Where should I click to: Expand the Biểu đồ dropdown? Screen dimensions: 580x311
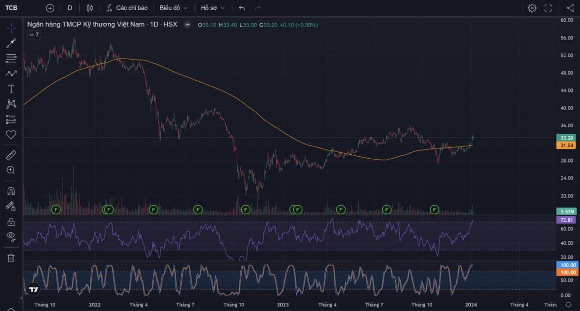point(174,8)
